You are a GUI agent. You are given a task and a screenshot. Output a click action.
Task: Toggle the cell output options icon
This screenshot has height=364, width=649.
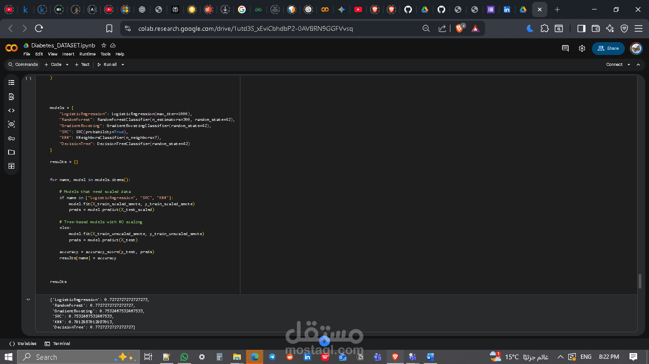28,300
